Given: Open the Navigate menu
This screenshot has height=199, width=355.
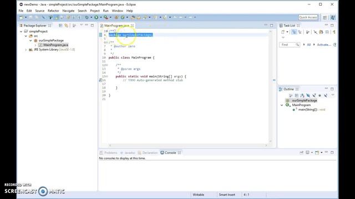Looking at the screenshot, I should (x=68, y=11).
